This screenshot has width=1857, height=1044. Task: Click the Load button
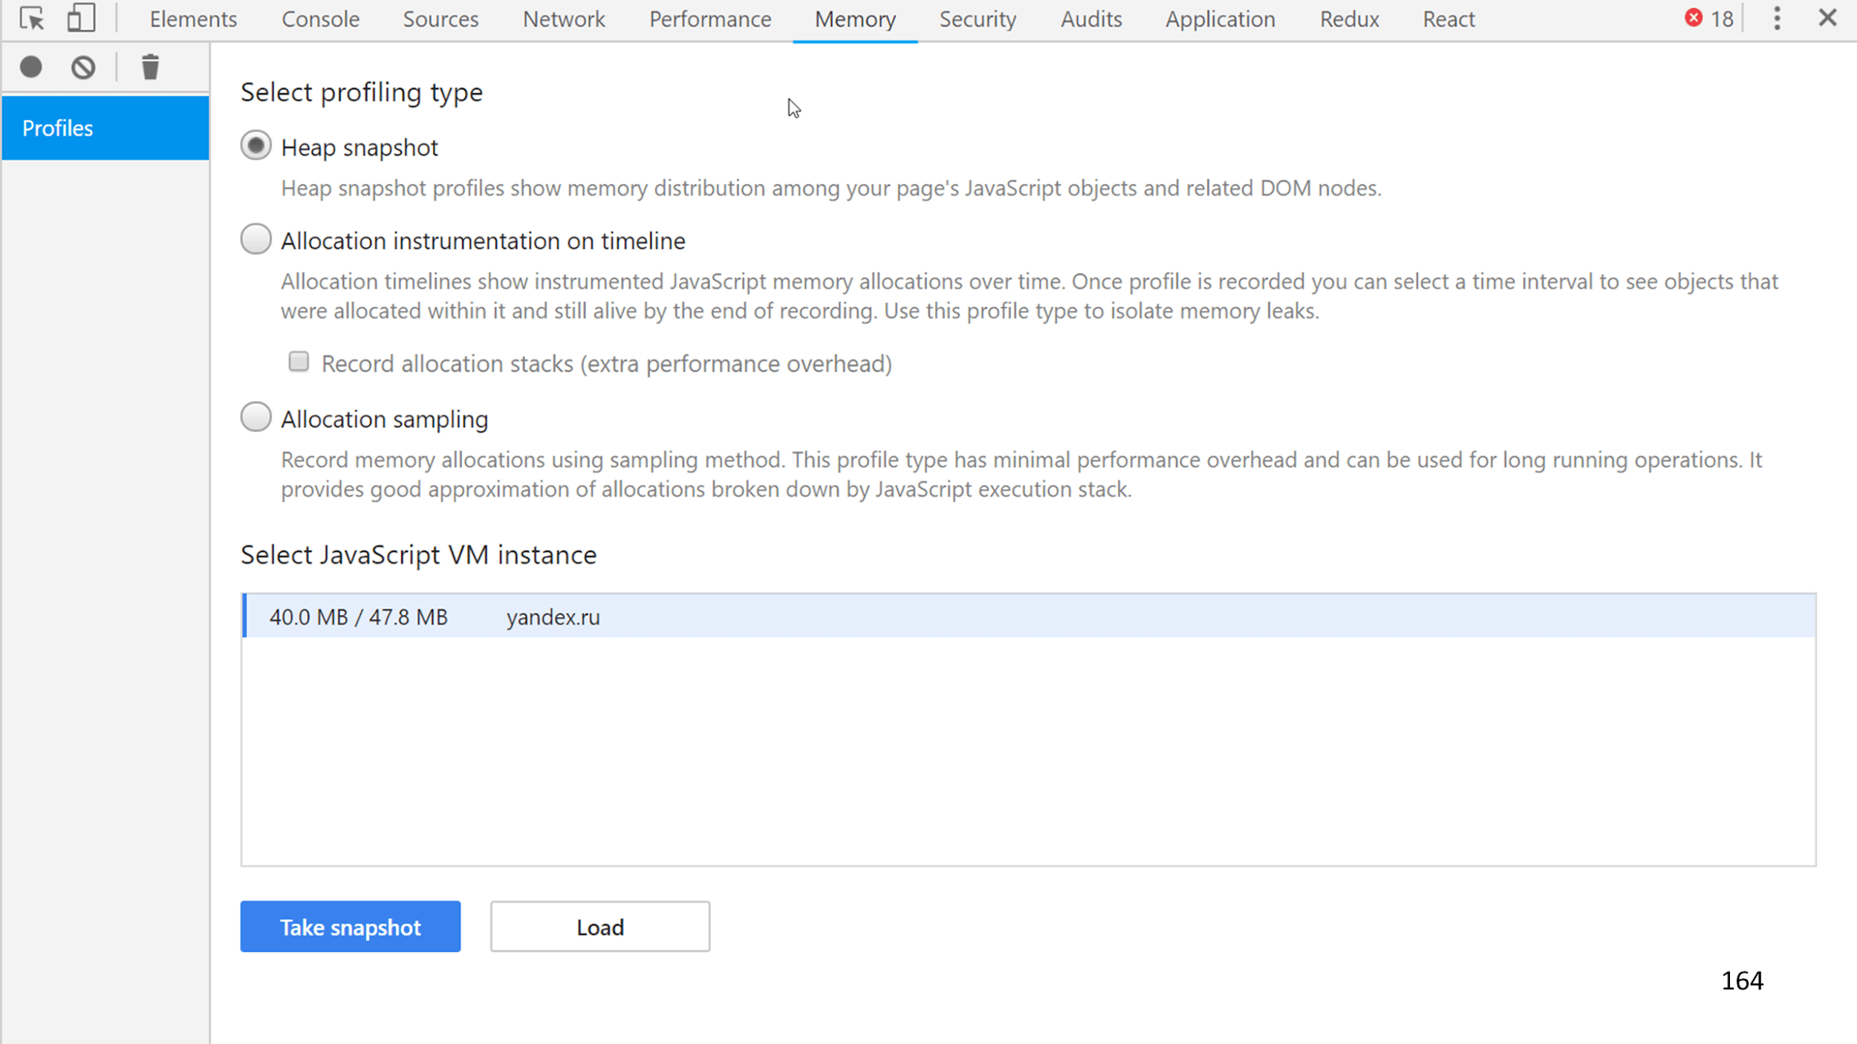click(599, 927)
